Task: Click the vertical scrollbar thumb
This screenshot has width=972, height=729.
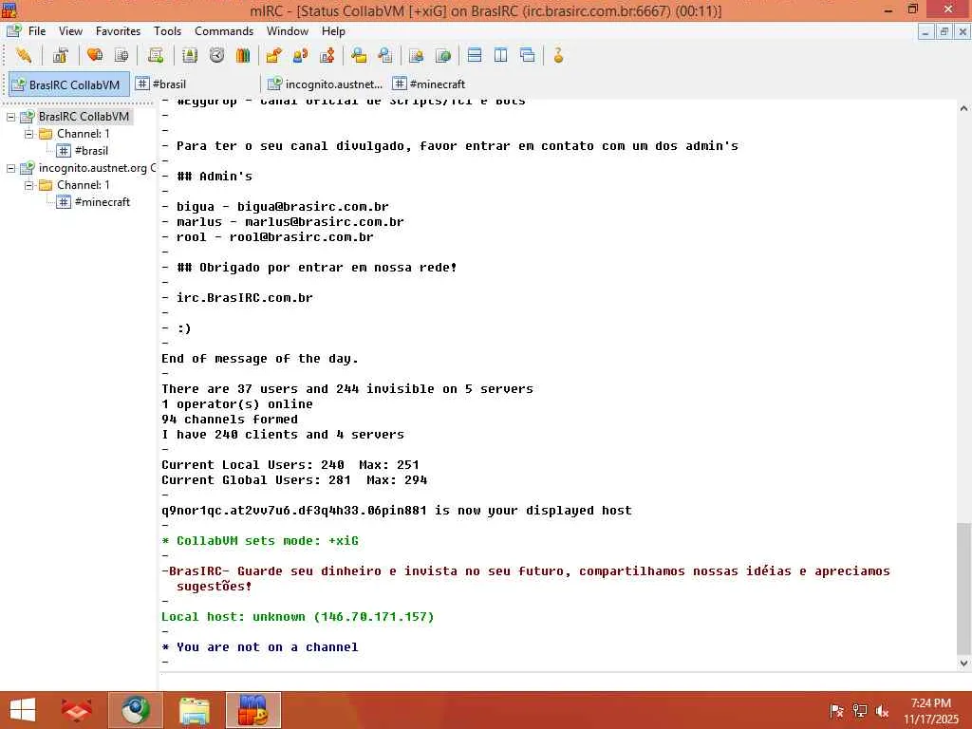Action: point(964,588)
